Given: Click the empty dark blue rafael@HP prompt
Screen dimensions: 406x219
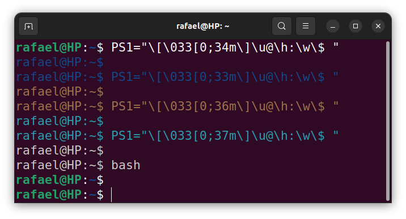Looking at the screenshot, I should coord(60,62).
